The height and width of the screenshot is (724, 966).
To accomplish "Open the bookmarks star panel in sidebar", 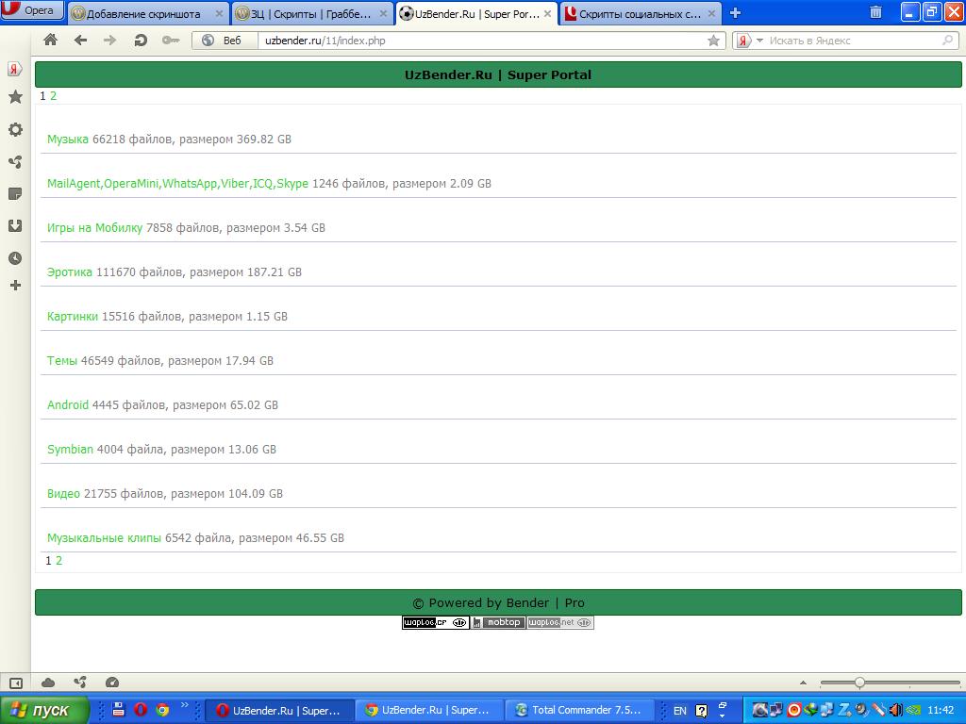I will coord(15,97).
